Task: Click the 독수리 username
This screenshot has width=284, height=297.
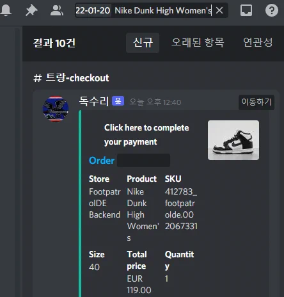Action: (94, 101)
